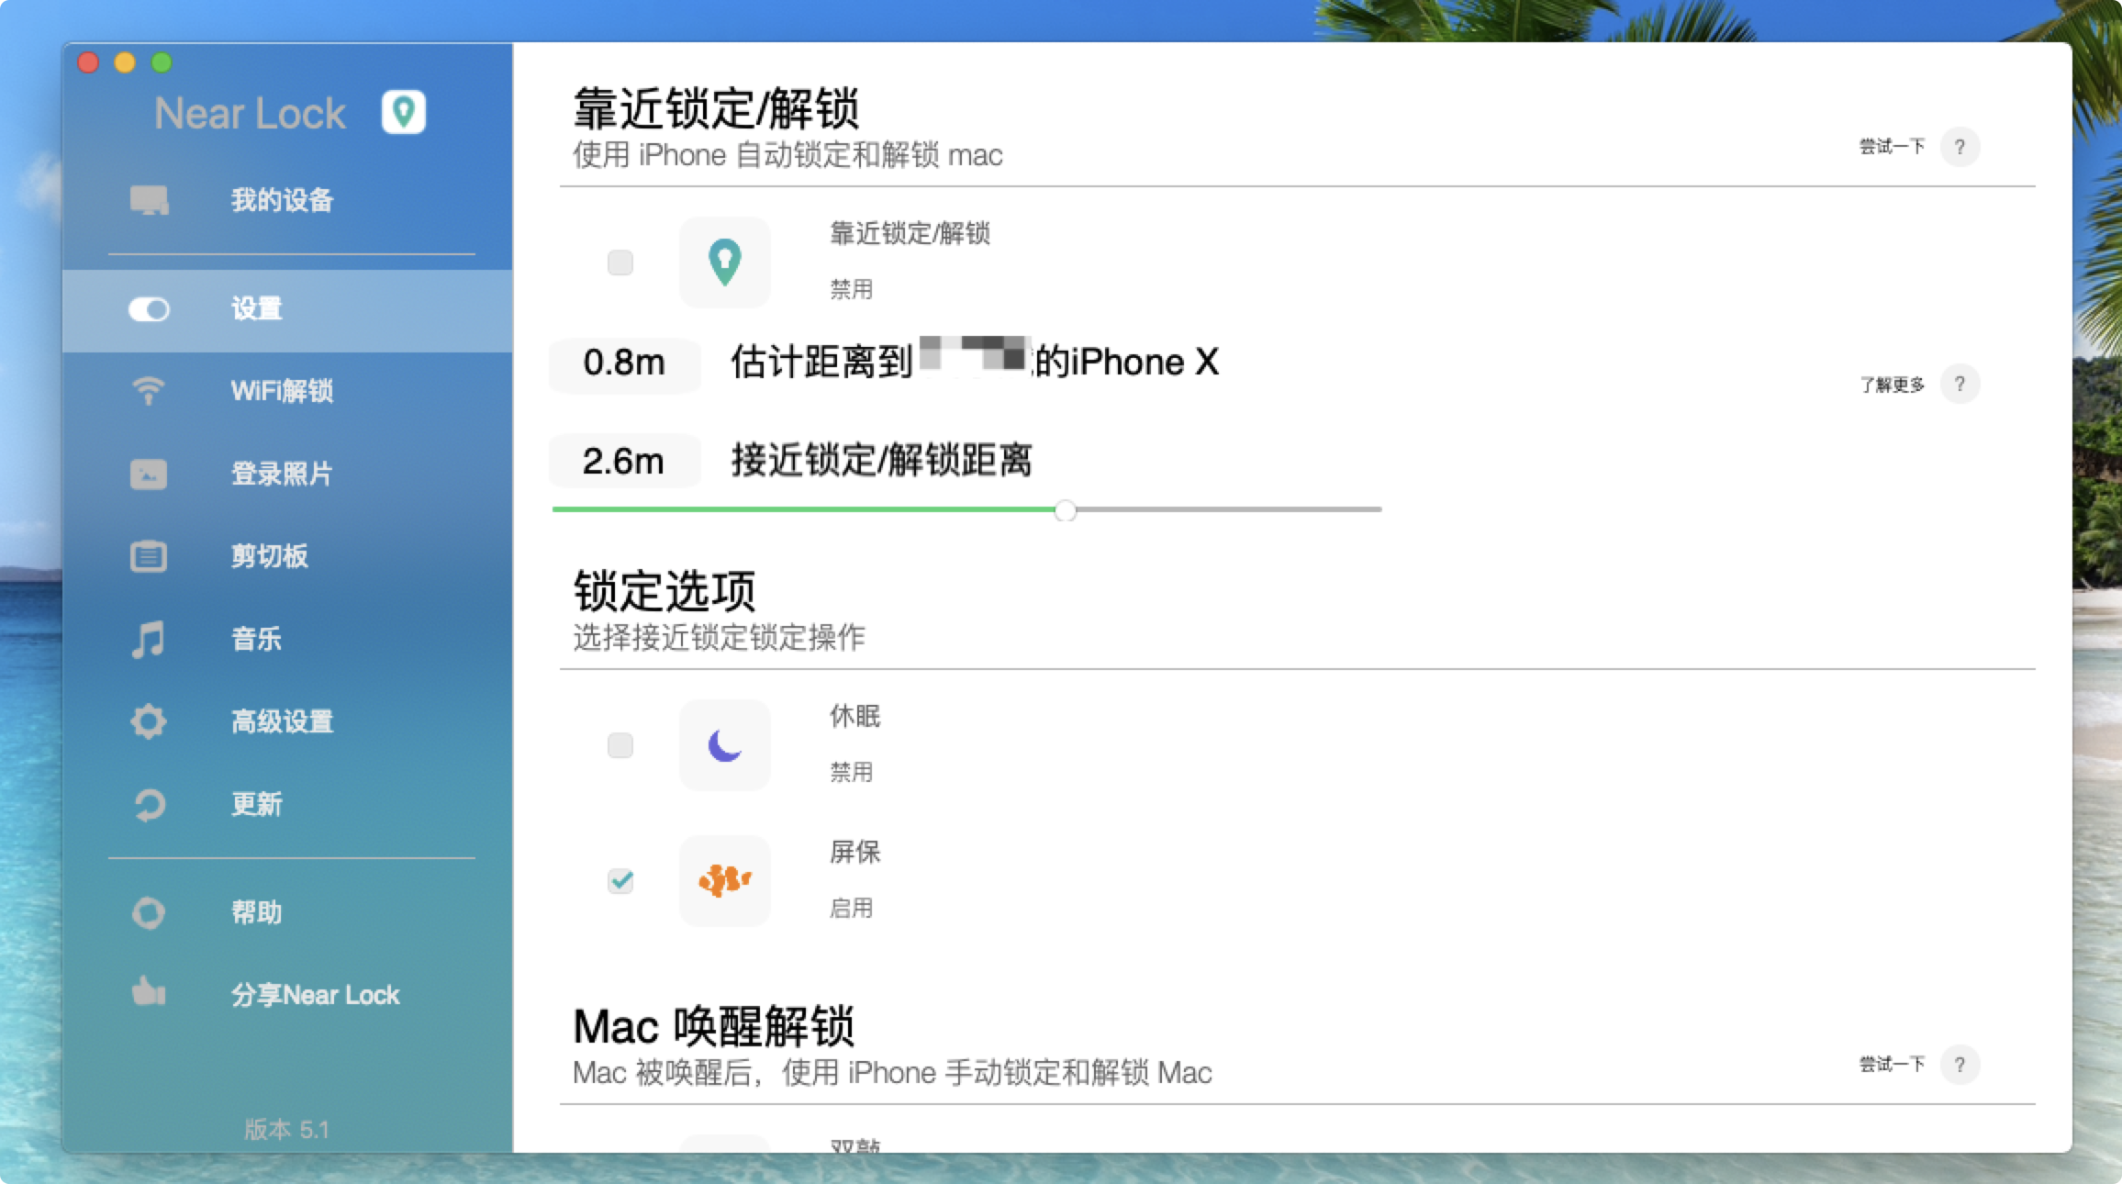Open 登录照片 photo icon in sidebar
This screenshot has width=2122, height=1184.
click(x=149, y=475)
